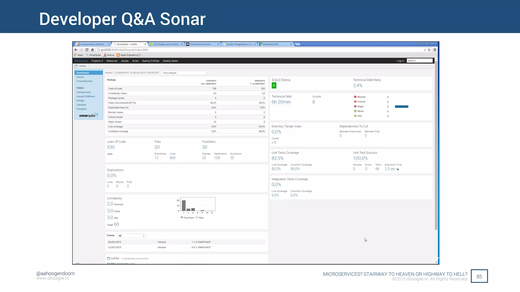Click the notitie project icon in breadcrumb
This screenshot has width=520, height=292.
point(76,66)
